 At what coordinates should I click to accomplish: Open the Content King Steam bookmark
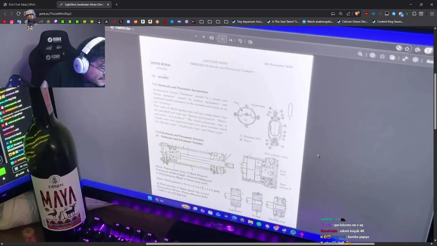[387, 22]
